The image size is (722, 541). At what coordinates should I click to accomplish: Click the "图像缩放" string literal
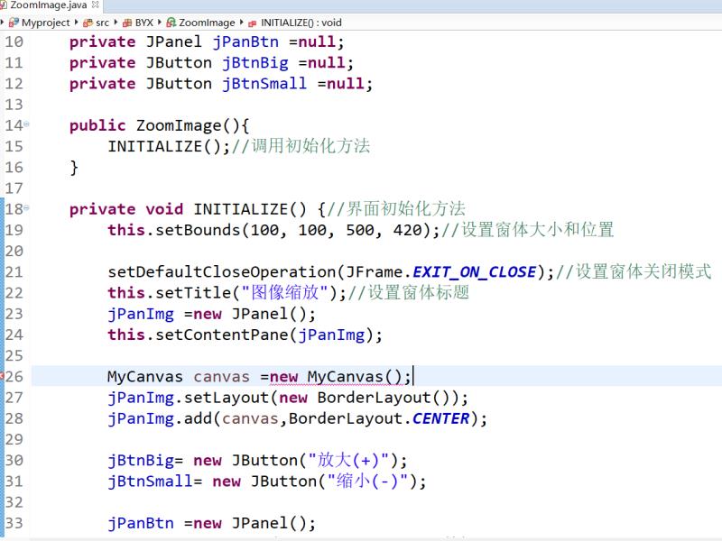(x=285, y=293)
